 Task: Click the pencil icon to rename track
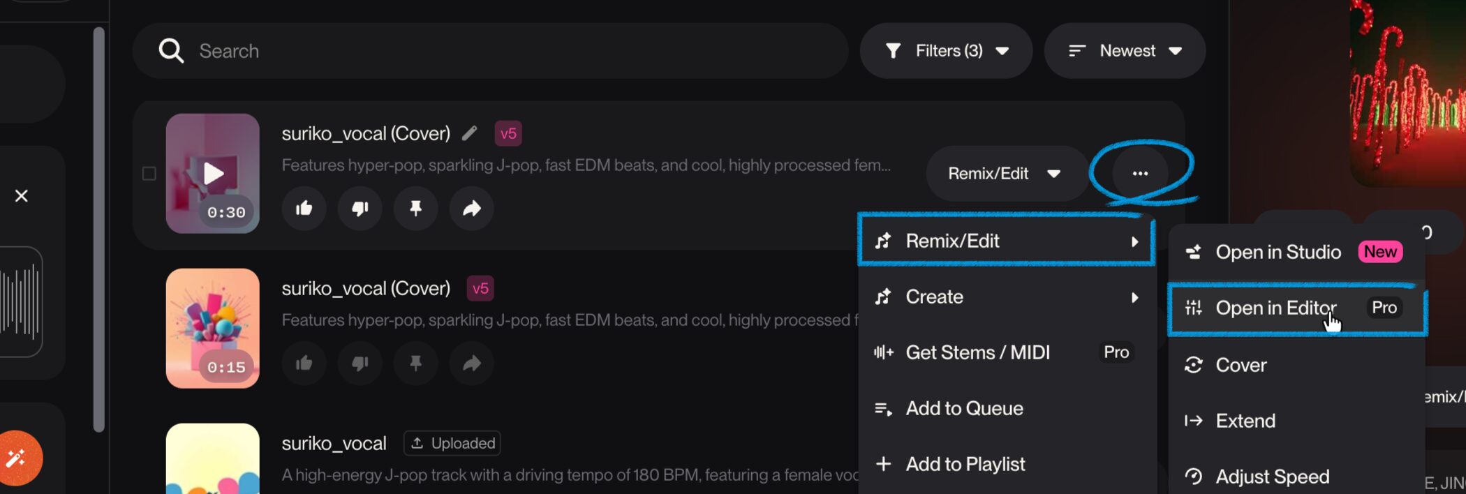click(x=470, y=133)
